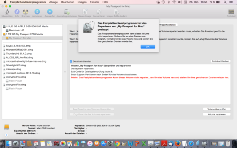
Task: Open the Apple menu
Action: coord(5,2)
